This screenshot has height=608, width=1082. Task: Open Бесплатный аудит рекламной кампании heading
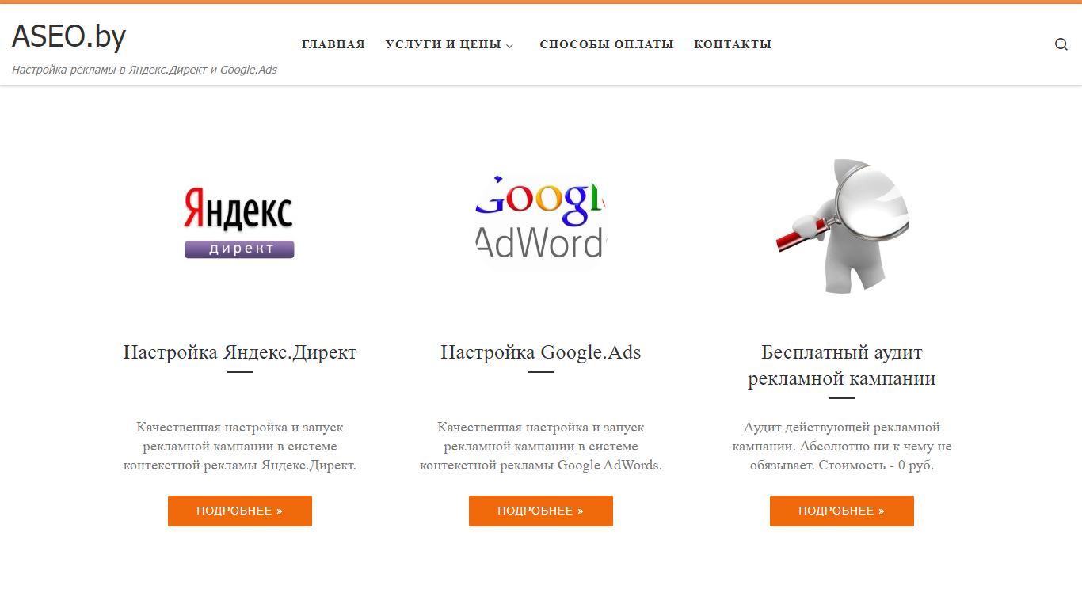tap(842, 365)
